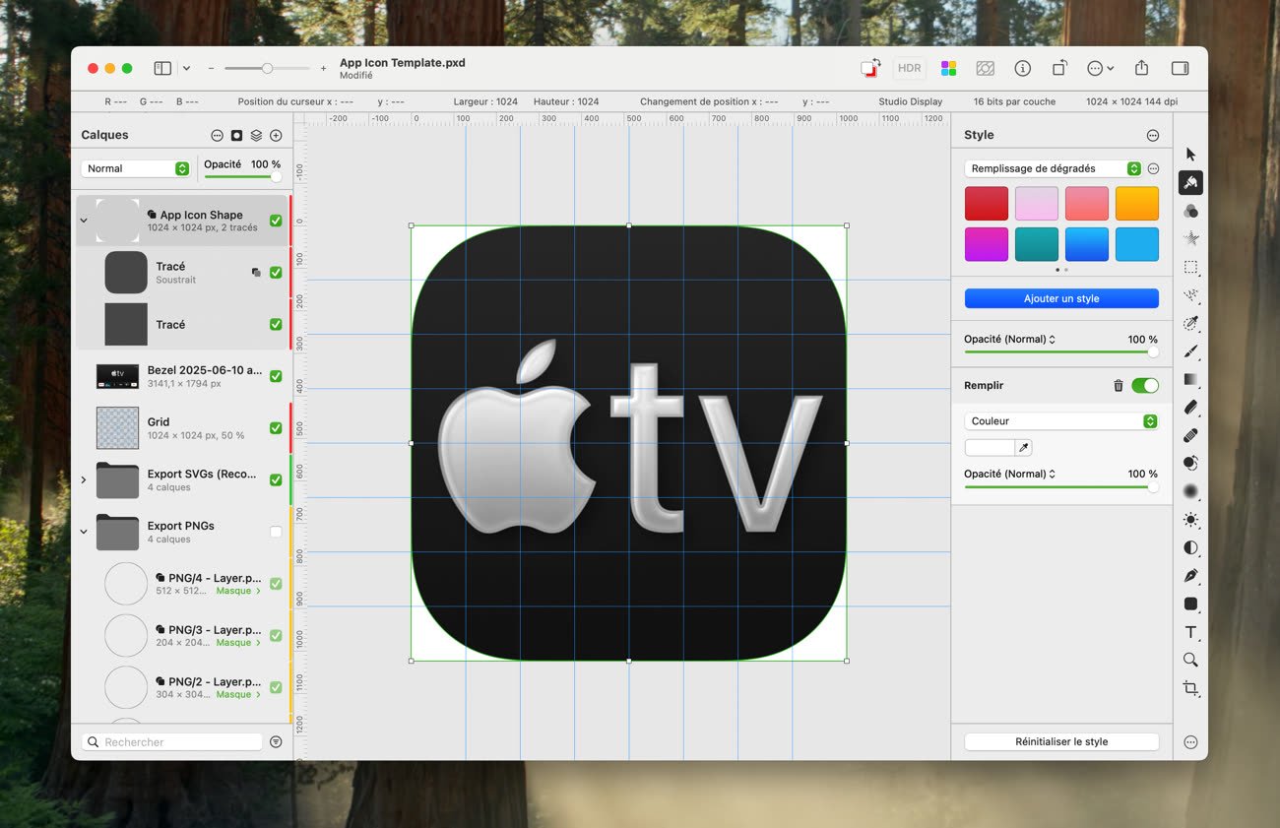
Task: Click the swap colors icon in toolbar
Action: [870, 68]
